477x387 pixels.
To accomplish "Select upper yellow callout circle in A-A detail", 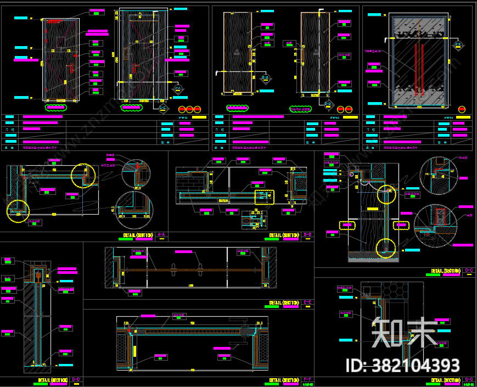I will (83, 176).
